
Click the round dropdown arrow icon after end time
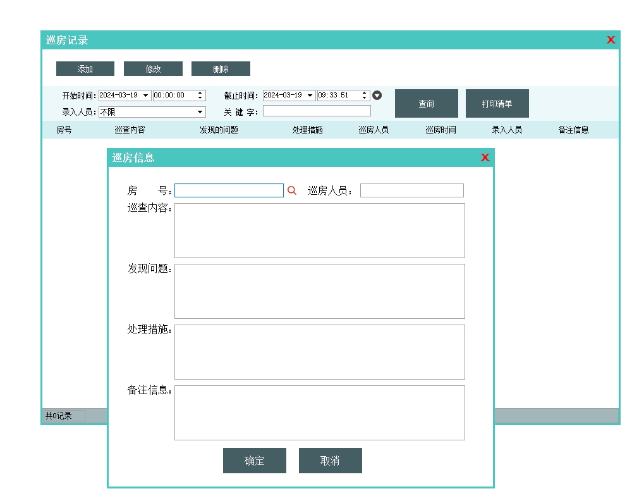[377, 96]
